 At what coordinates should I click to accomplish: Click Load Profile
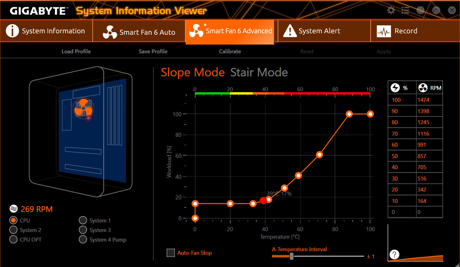pyautogui.click(x=76, y=51)
